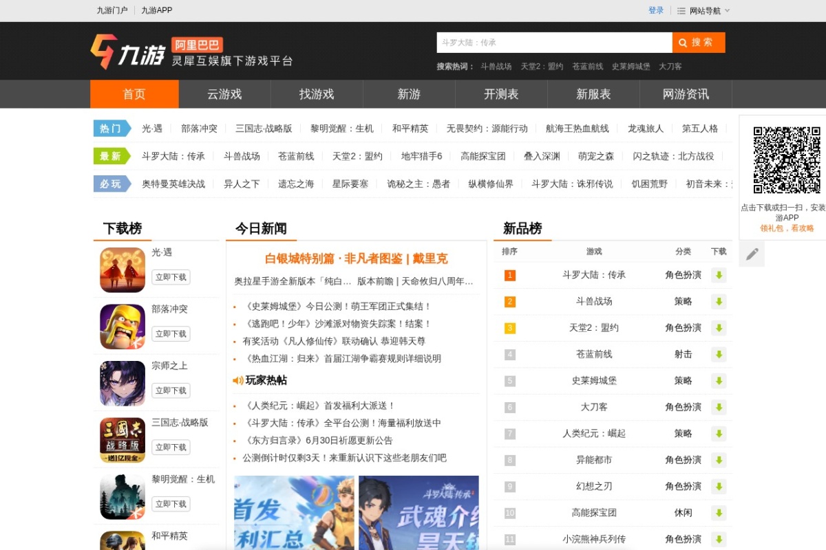Click download arrow for 幻想之刃 row
This screenshot has height=550, width=826.
click(x=719, y=487)
